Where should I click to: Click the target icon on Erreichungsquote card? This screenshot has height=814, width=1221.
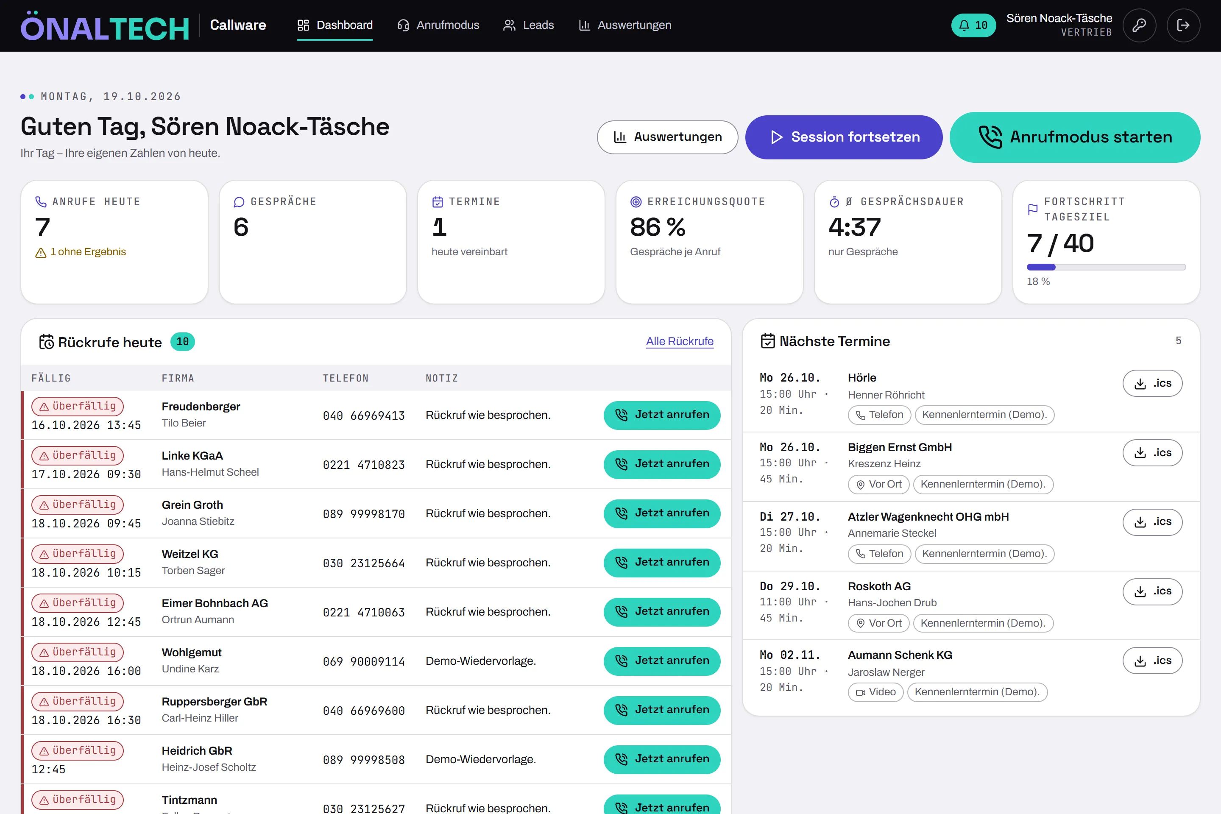click(636, 201)
